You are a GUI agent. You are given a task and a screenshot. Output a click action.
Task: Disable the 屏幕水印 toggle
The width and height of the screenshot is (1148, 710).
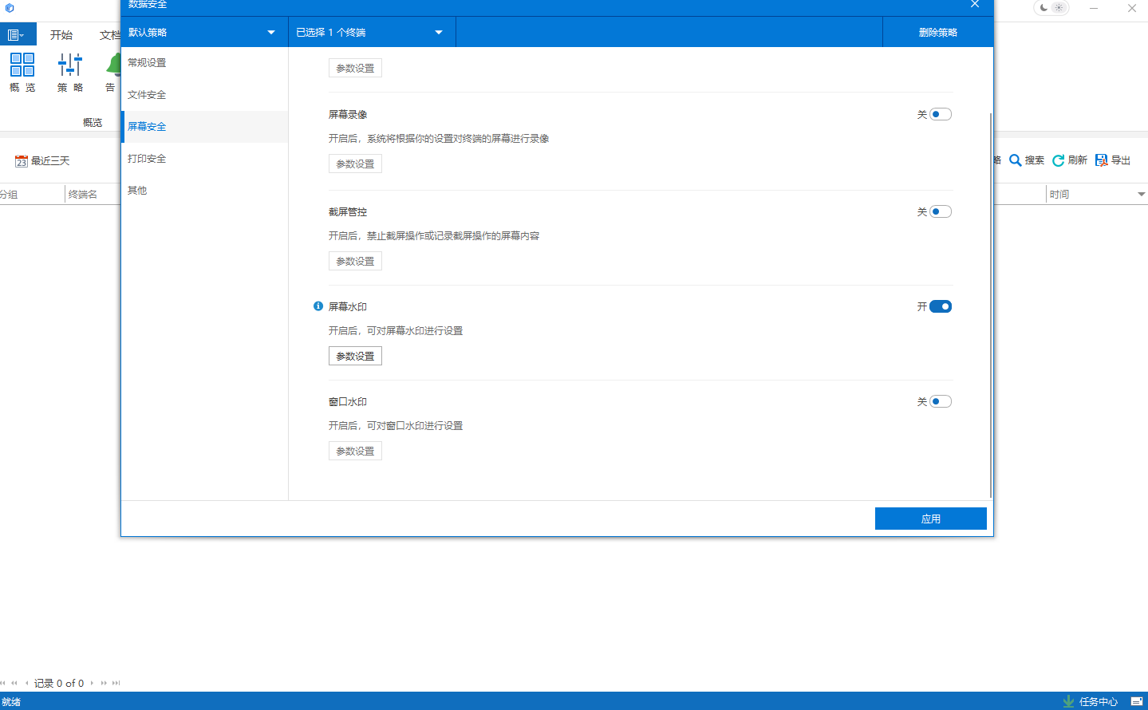941,306
